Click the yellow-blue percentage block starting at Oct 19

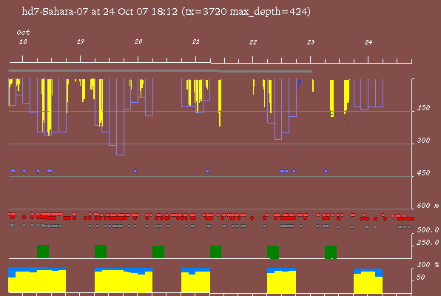(124, 280)
